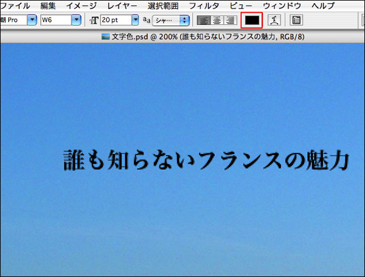Open the フィルタ menu

pos(203,5)
